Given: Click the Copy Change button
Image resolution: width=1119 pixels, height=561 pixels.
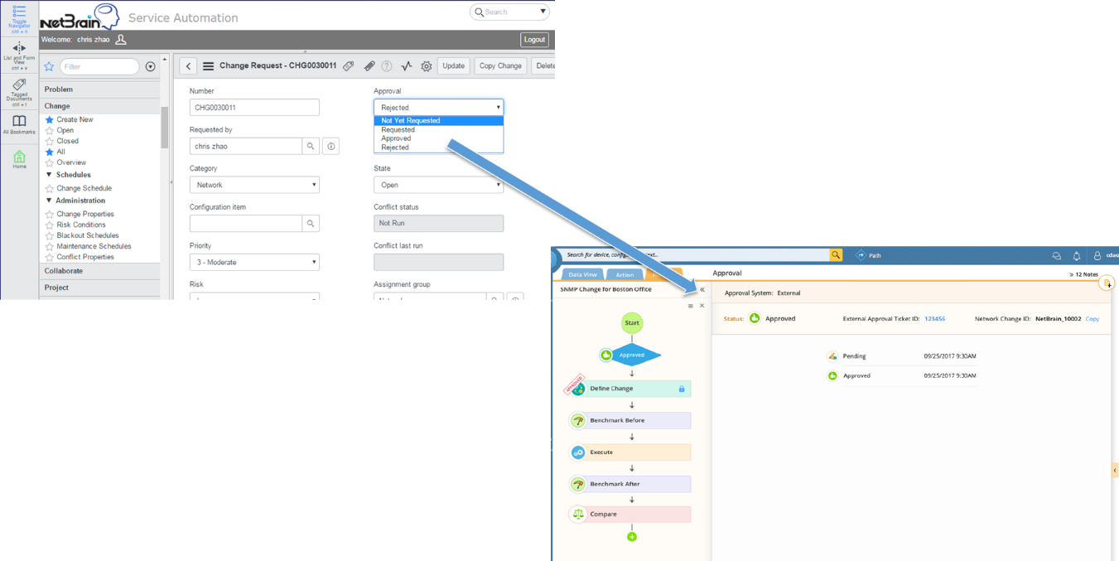Looking at the screenshot, I should click(499, 65).
